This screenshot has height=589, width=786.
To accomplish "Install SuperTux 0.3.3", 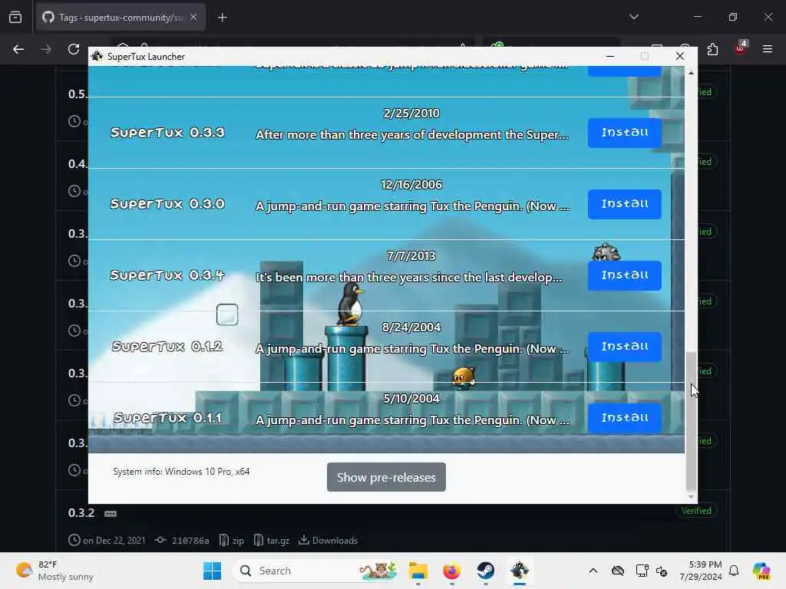I will pyautogui.click(x=625, y=133).
